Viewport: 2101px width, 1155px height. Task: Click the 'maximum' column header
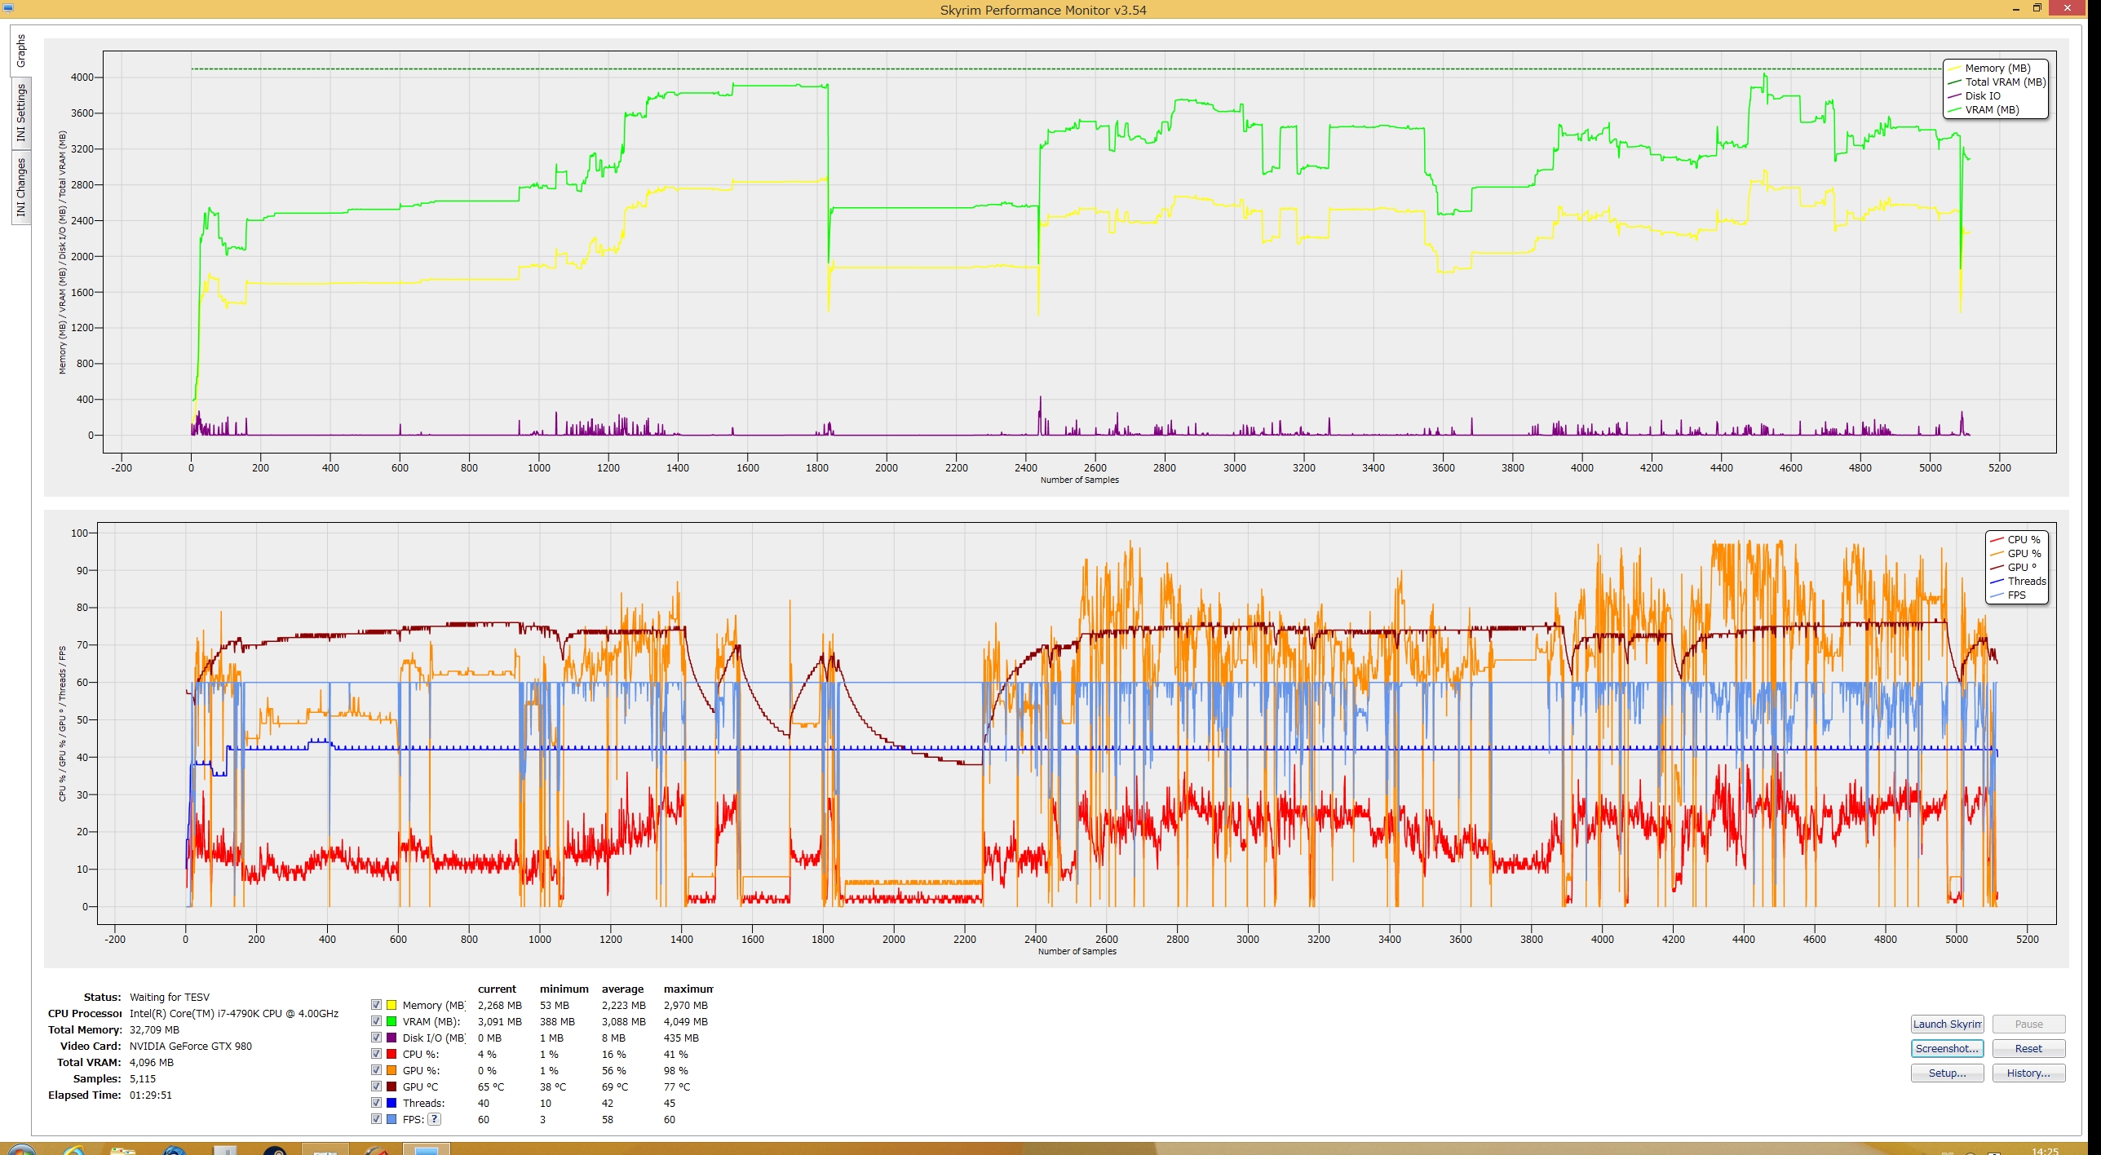688,989
